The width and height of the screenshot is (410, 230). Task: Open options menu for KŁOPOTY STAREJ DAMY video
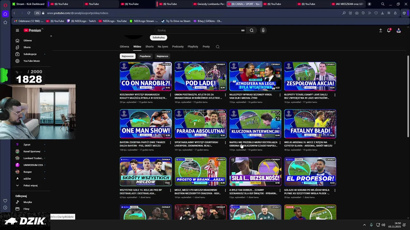point(335,95)
